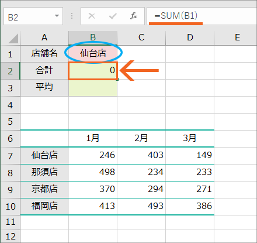This screenshot has width=257, height=243.
Task: Click the Enter checkmark formula button
Action: click(x=113, y=16)
